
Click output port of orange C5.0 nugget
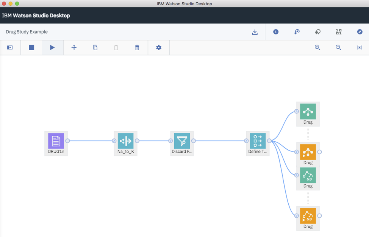[319, 215]
